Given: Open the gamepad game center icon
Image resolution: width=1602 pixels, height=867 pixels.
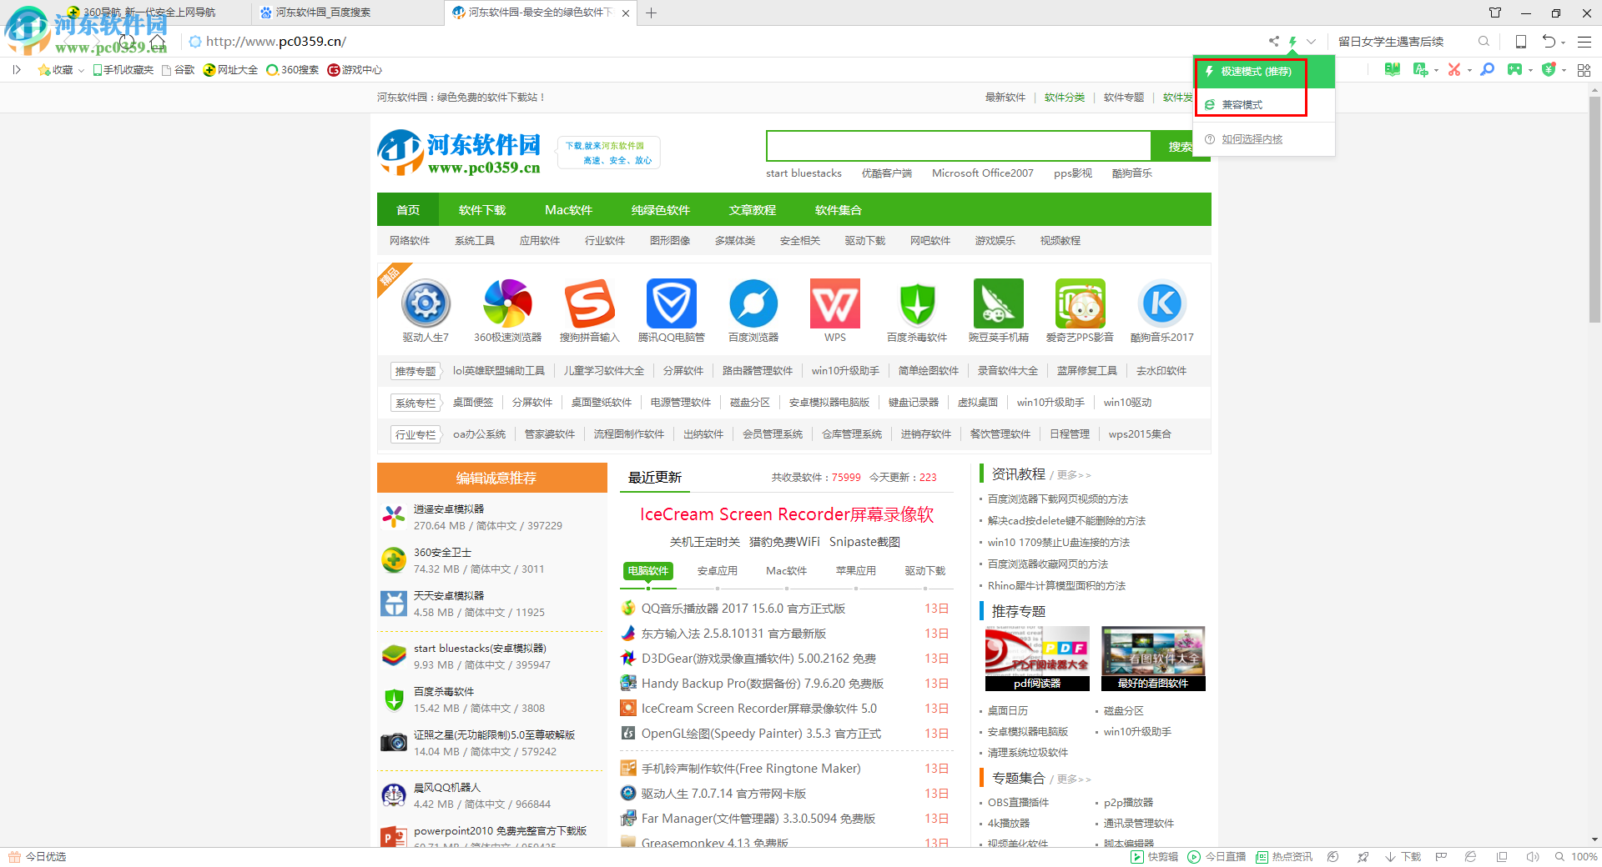Looking at the screenshot, I should 1513,70.
